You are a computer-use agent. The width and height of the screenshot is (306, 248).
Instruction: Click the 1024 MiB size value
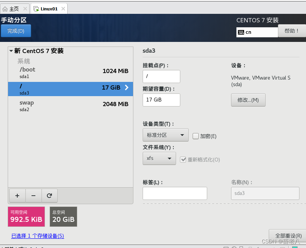[x=116, y=71]
